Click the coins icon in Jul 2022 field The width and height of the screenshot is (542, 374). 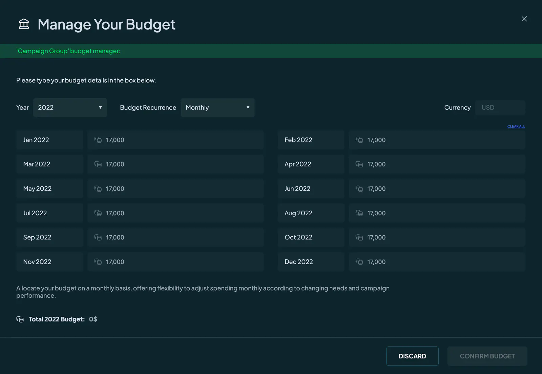(98, 213)
